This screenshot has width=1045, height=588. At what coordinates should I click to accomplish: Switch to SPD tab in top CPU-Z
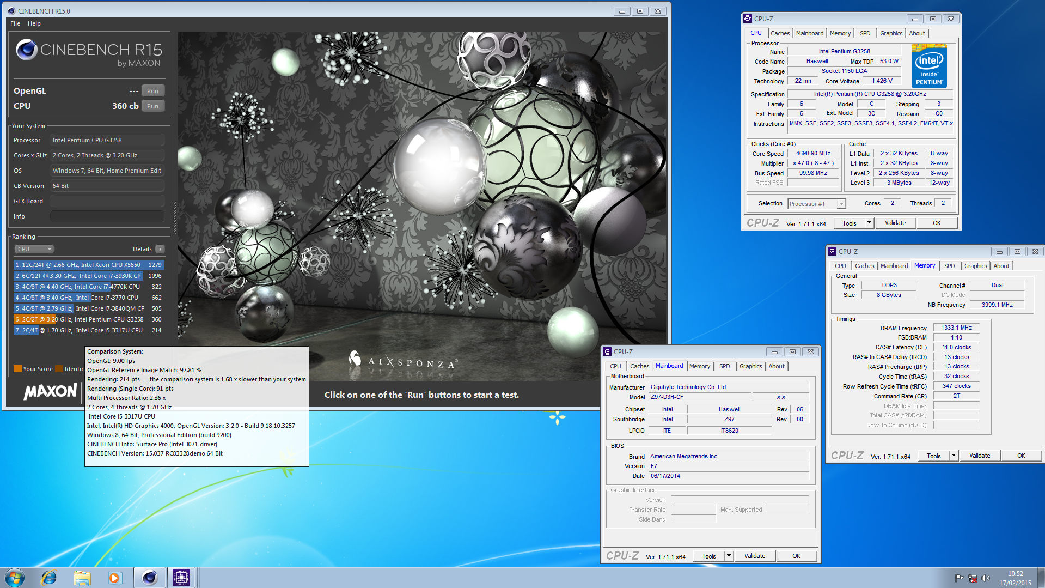(865, 33)
